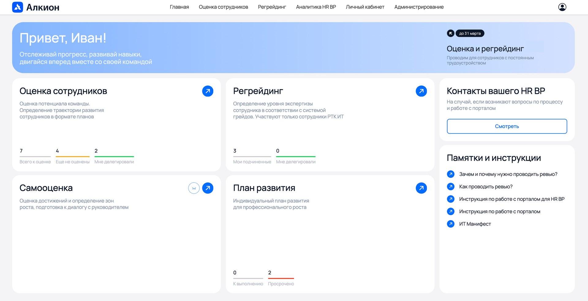Open Аналитика HR BP menu item
The width and height of the screenshot is (588, 301).
[x=316, y=7]
